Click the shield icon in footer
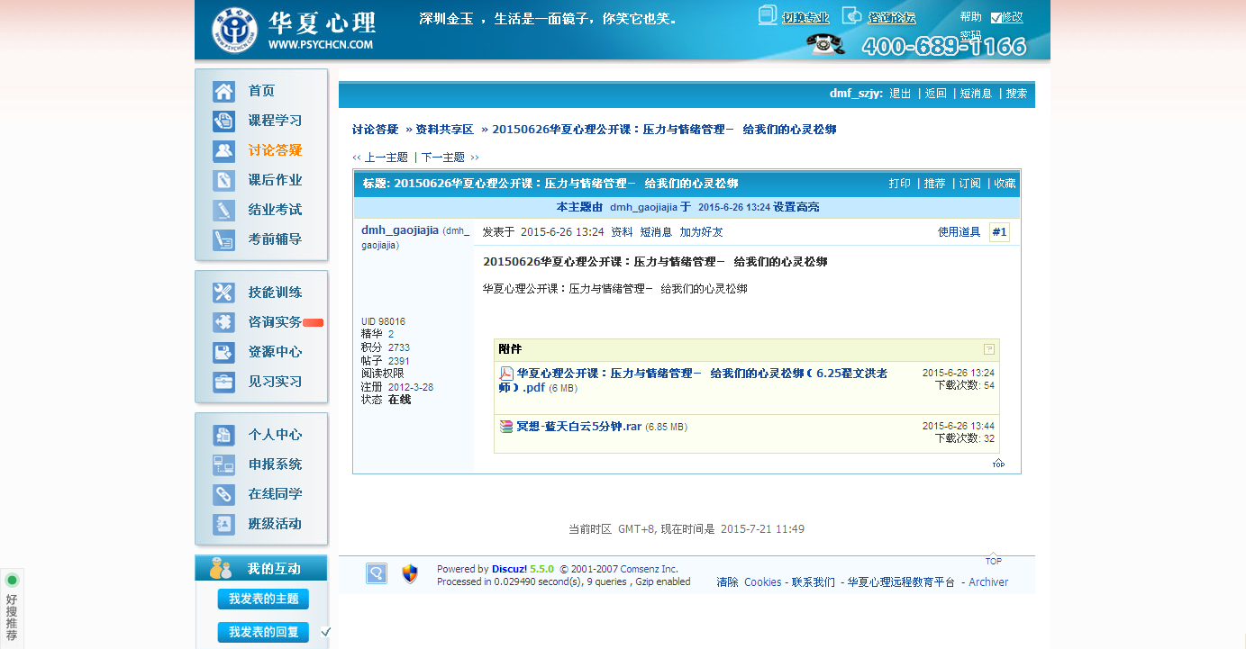The image size is (1246, 649). [x=410, y=574]
